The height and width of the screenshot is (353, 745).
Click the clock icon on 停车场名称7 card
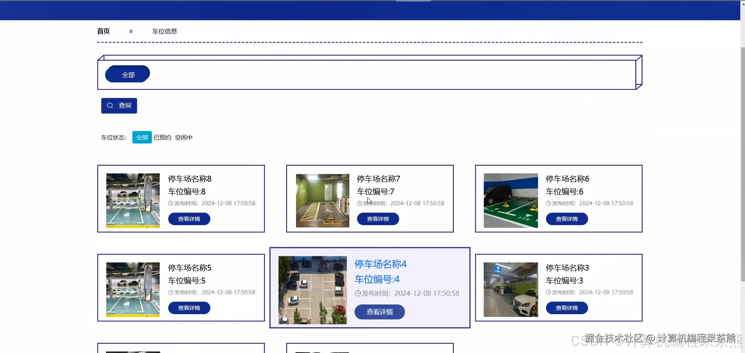coord(359,203)
